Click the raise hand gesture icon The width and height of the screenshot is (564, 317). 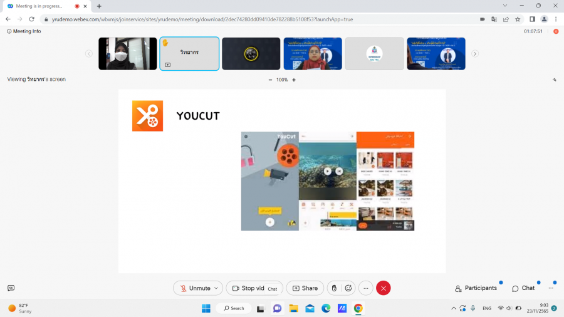[x=334, y=288]
